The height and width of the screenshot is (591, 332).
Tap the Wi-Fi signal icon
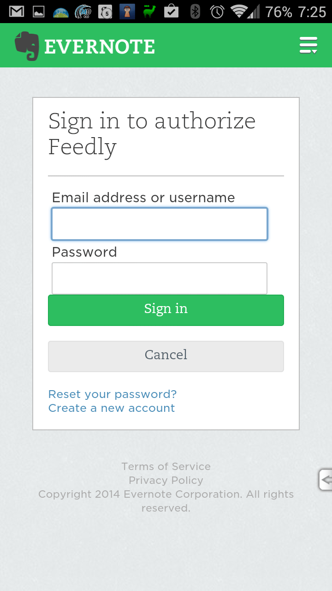coord(240,12)
